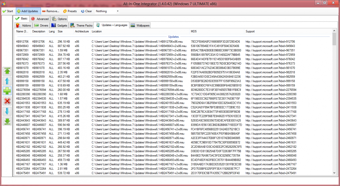Click the size cell 1.68 MB

(62, 95)
